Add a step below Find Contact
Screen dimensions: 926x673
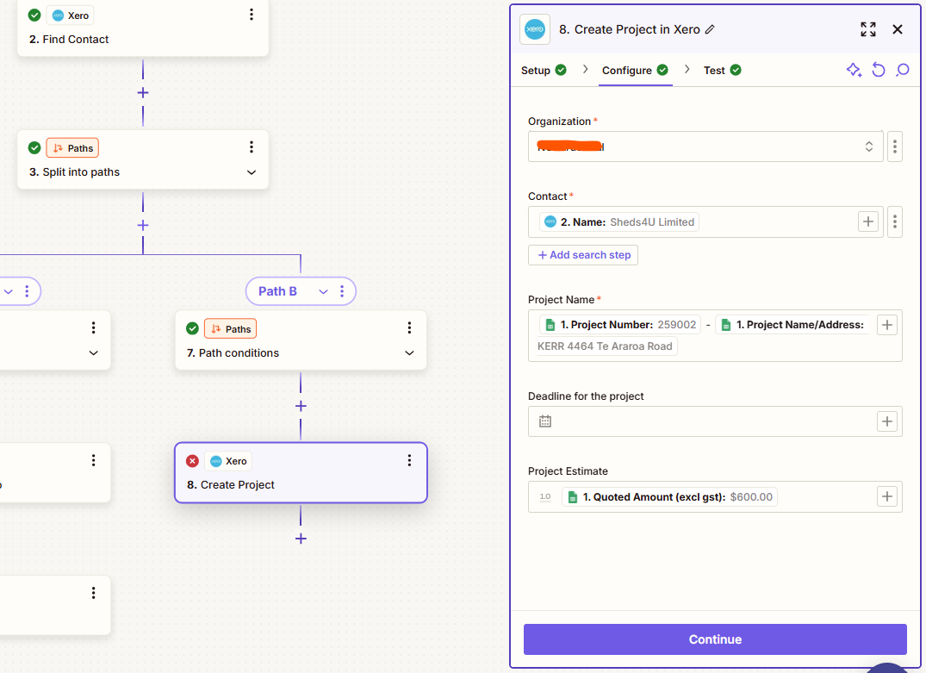click(143, 93)
